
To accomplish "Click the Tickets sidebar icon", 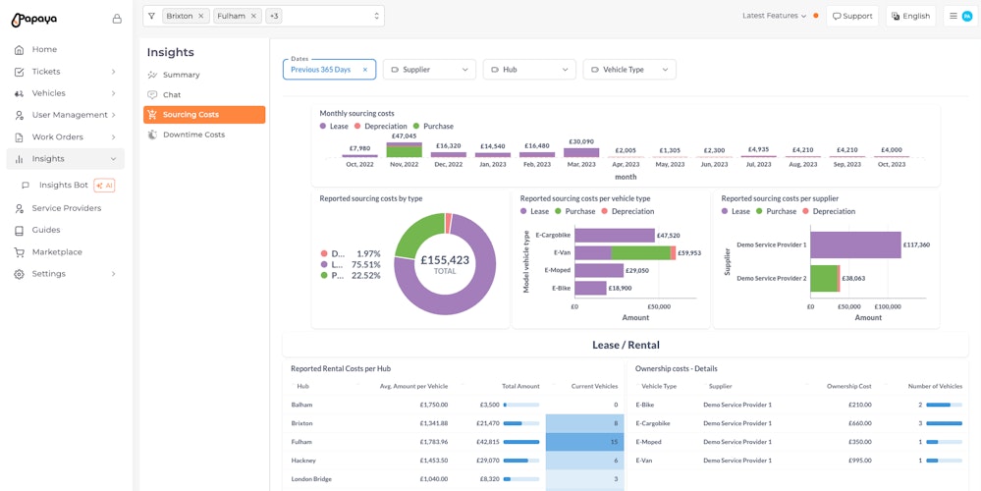I will coord(19,72).
